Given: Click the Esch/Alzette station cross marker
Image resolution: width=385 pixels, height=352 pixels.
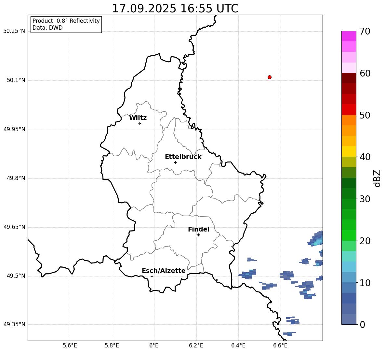Looking at the screenshot, I should click(x=152, y=276).
